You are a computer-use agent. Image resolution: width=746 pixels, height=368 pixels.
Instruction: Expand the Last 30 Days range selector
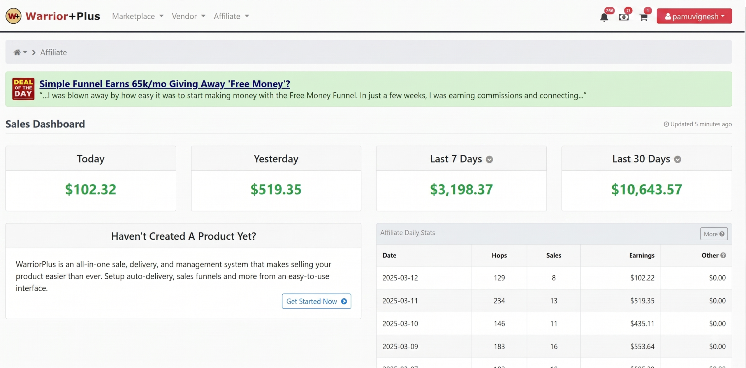678,159
